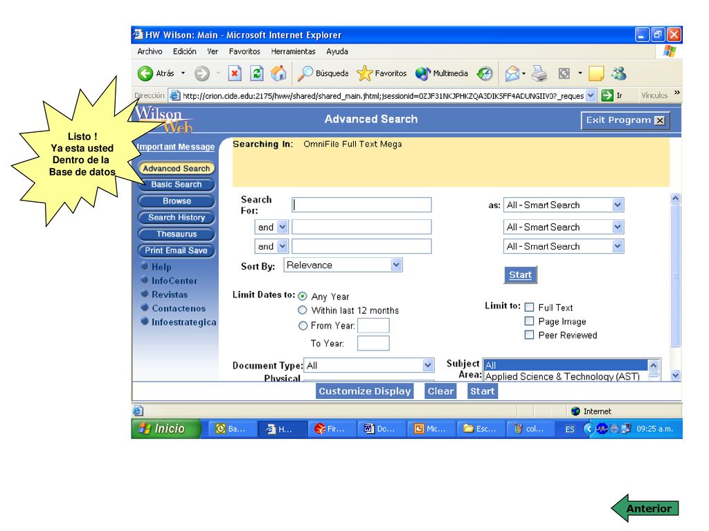Open Messenger people icon in toolbar
The width and height of the screenshot is (709, 531).
(619, 73)
